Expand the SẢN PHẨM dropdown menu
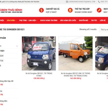 [12, 21]
